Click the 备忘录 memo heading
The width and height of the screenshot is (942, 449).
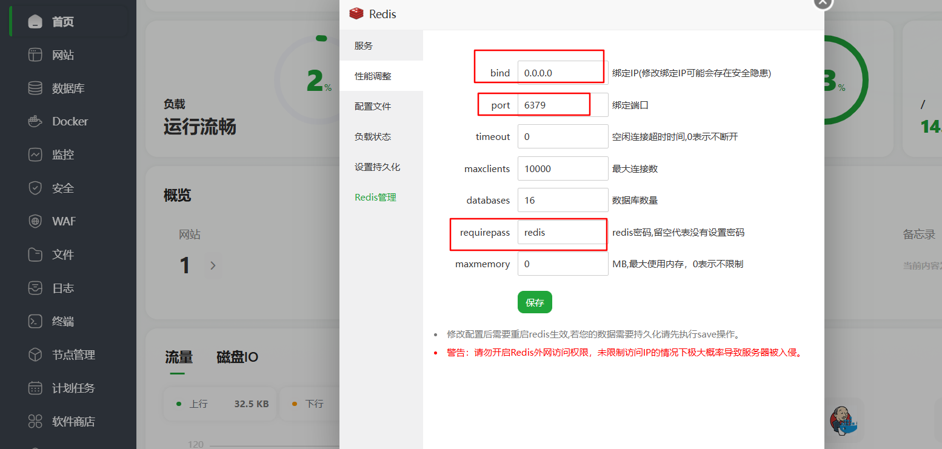(919, 234)
